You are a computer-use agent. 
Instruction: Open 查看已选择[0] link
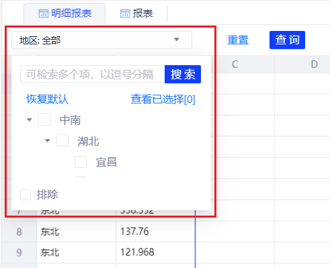click(x=163, y=99)
